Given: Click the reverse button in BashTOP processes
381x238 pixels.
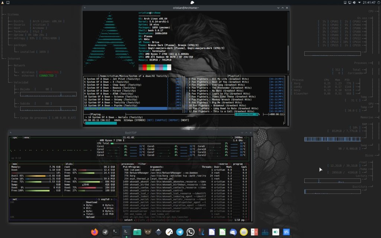Looking at the screenshot, I should click(224, 163).
